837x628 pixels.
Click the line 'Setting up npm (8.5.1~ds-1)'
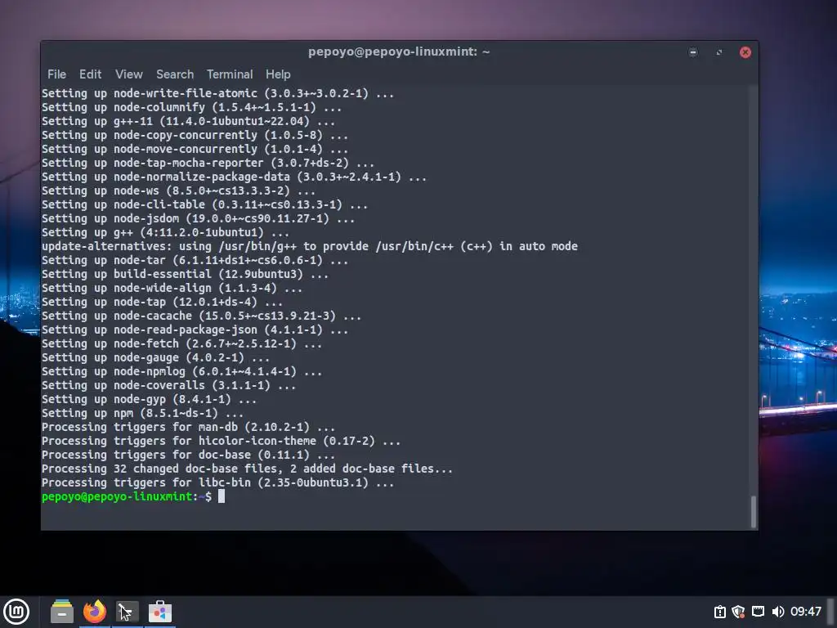142,413
